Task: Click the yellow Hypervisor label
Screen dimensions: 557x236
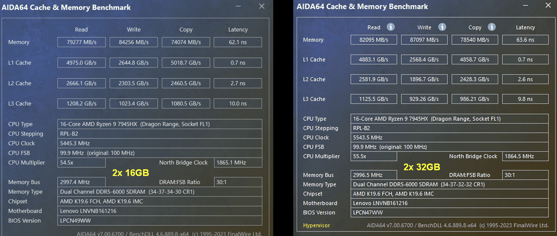Action: pos(316,226)
